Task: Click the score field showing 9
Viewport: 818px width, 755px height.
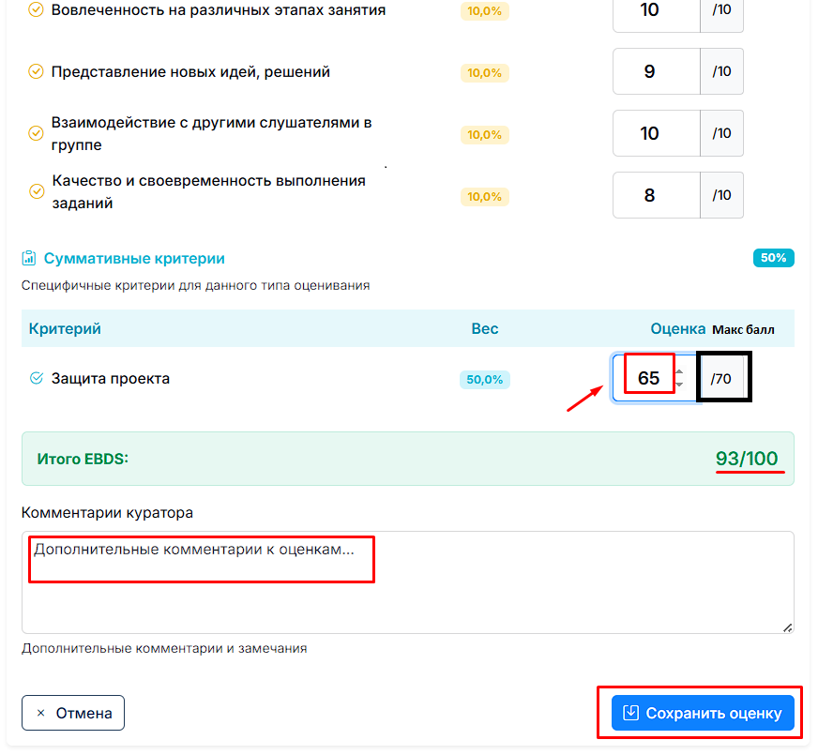Action: click(x=656, y=71)
